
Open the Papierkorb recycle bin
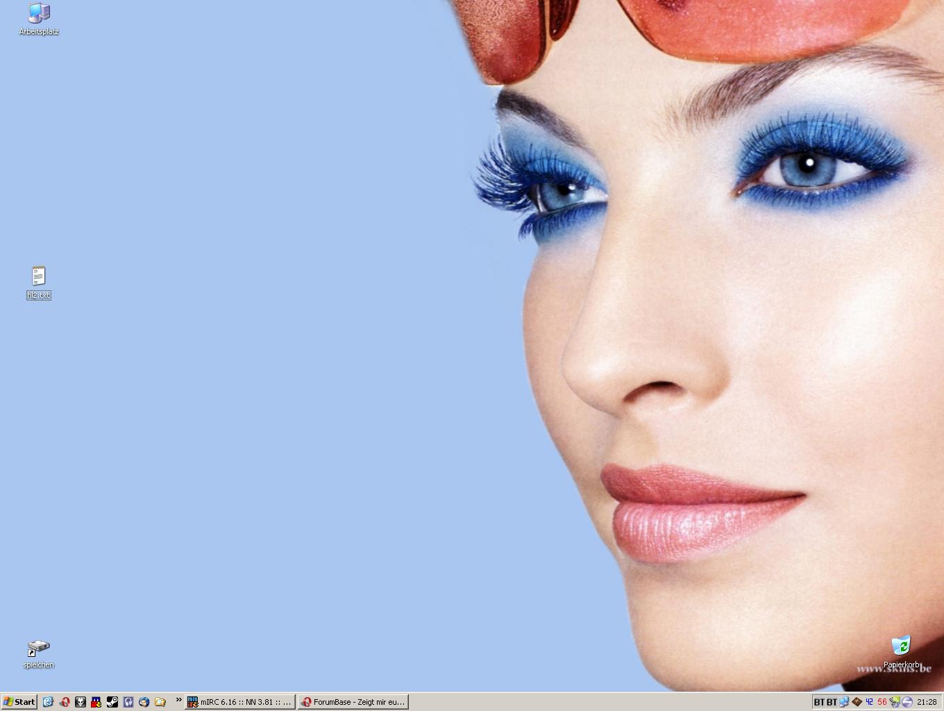901,653
